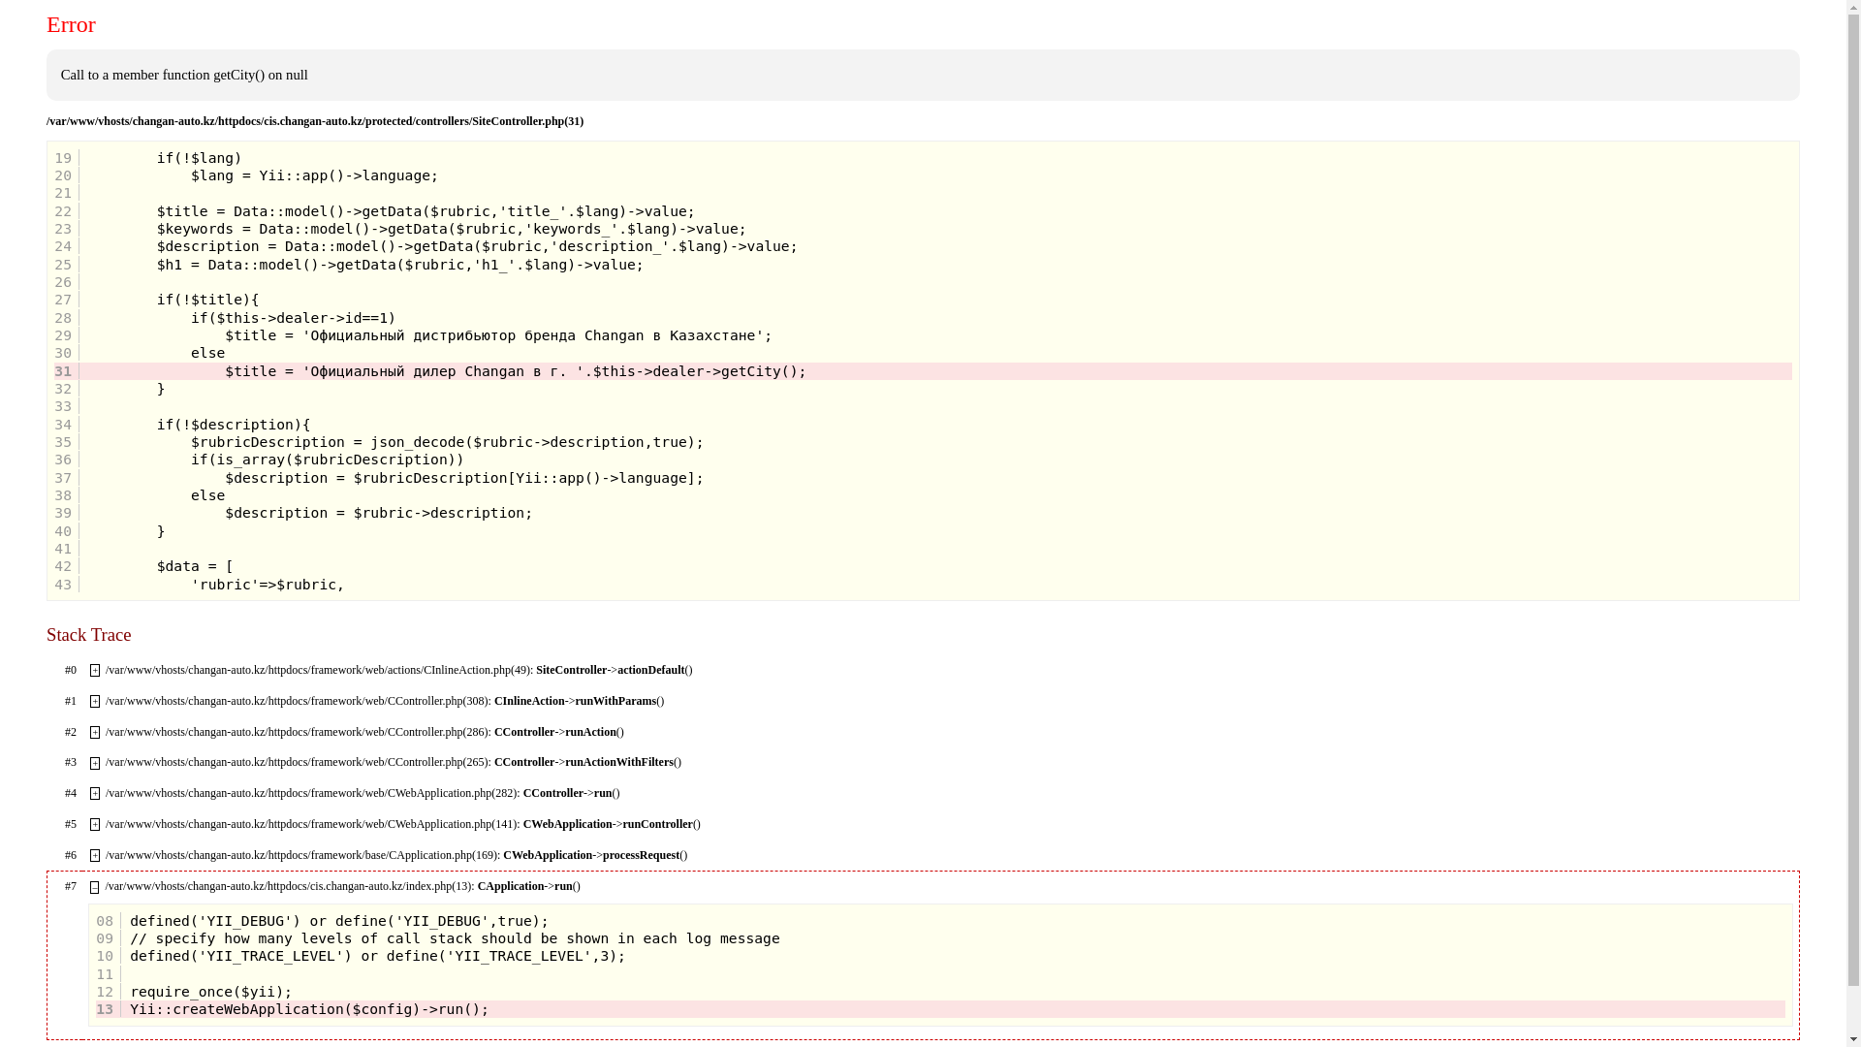Click line 28 dealer->id==1 condition
1861x1047 pixels.
pyautogui.click(x=294, y=318)
